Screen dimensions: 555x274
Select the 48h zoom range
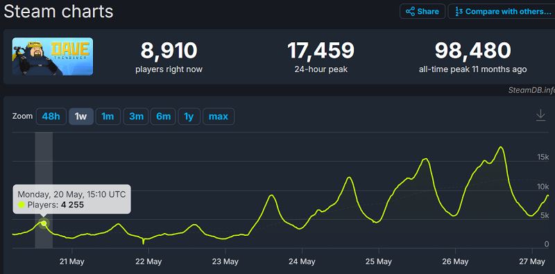[x=51, y=117]
